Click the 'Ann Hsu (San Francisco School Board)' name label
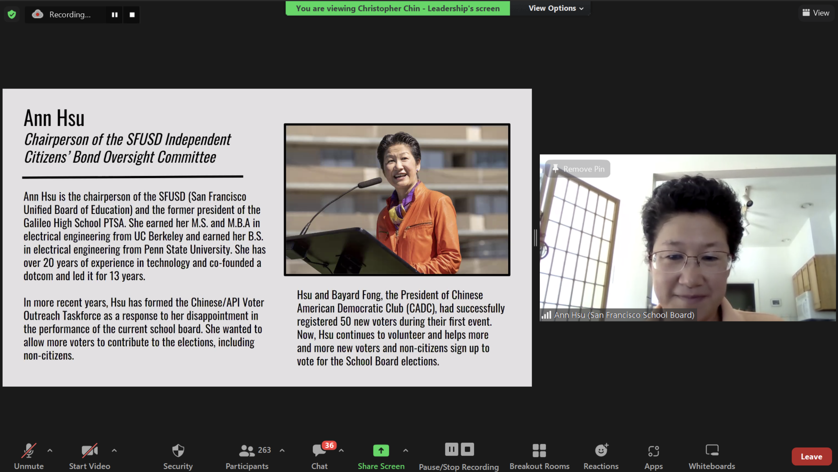Image resolution: width=838 pixels, height=472 pixels. click(x=624, y=315)
